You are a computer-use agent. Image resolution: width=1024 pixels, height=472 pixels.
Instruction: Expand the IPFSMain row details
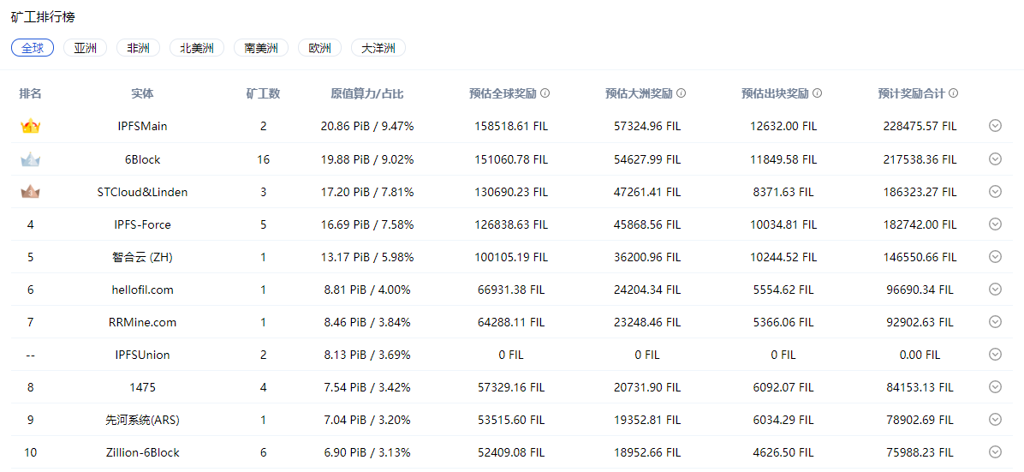pos(995,126)
